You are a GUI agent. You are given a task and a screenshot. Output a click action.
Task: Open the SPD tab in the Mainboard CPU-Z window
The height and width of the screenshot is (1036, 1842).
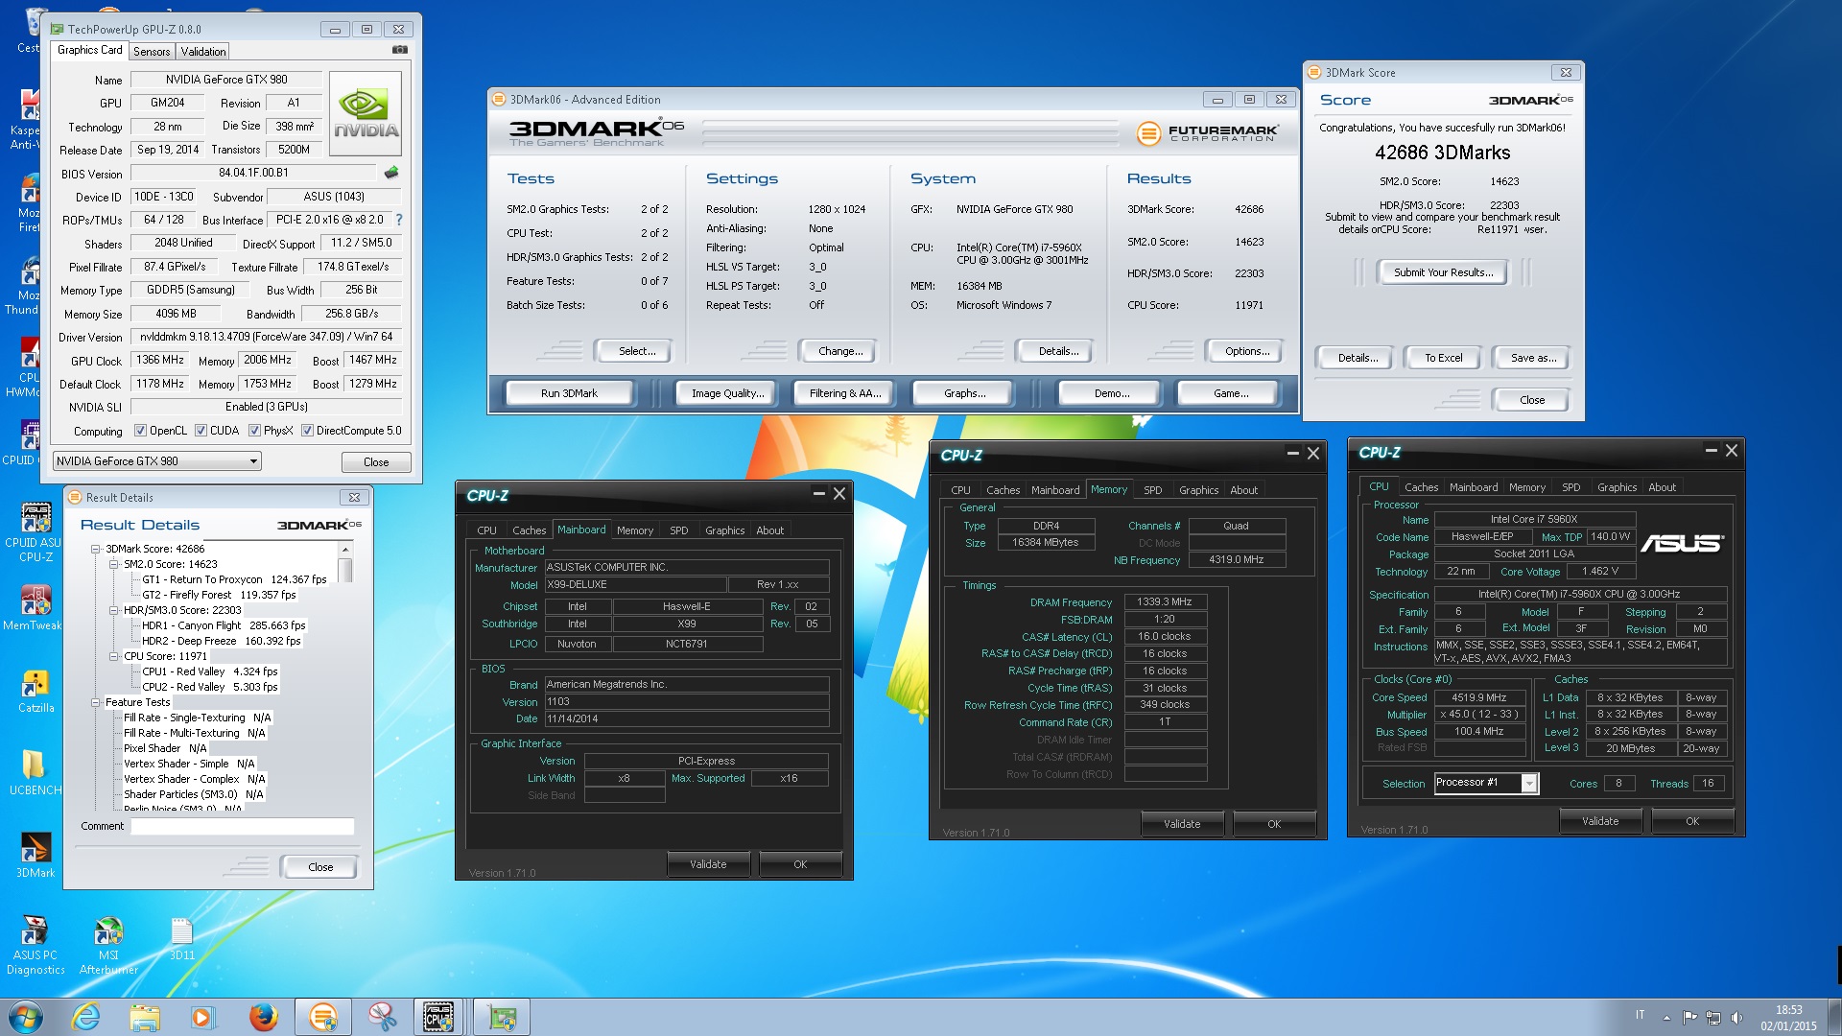pos(679,530)
